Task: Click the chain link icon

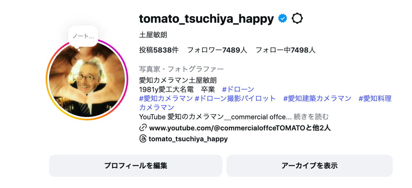Action: click(x=143, y=128)
